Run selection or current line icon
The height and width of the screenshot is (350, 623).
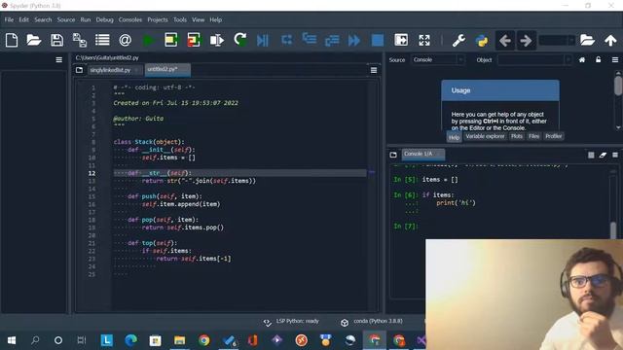pyautogui.click(x=217, y=40)
